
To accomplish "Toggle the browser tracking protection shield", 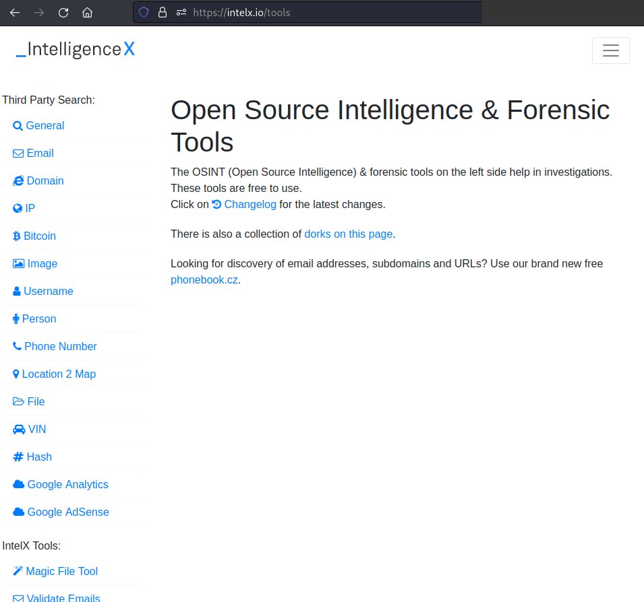I will click(x=144, y=12).
